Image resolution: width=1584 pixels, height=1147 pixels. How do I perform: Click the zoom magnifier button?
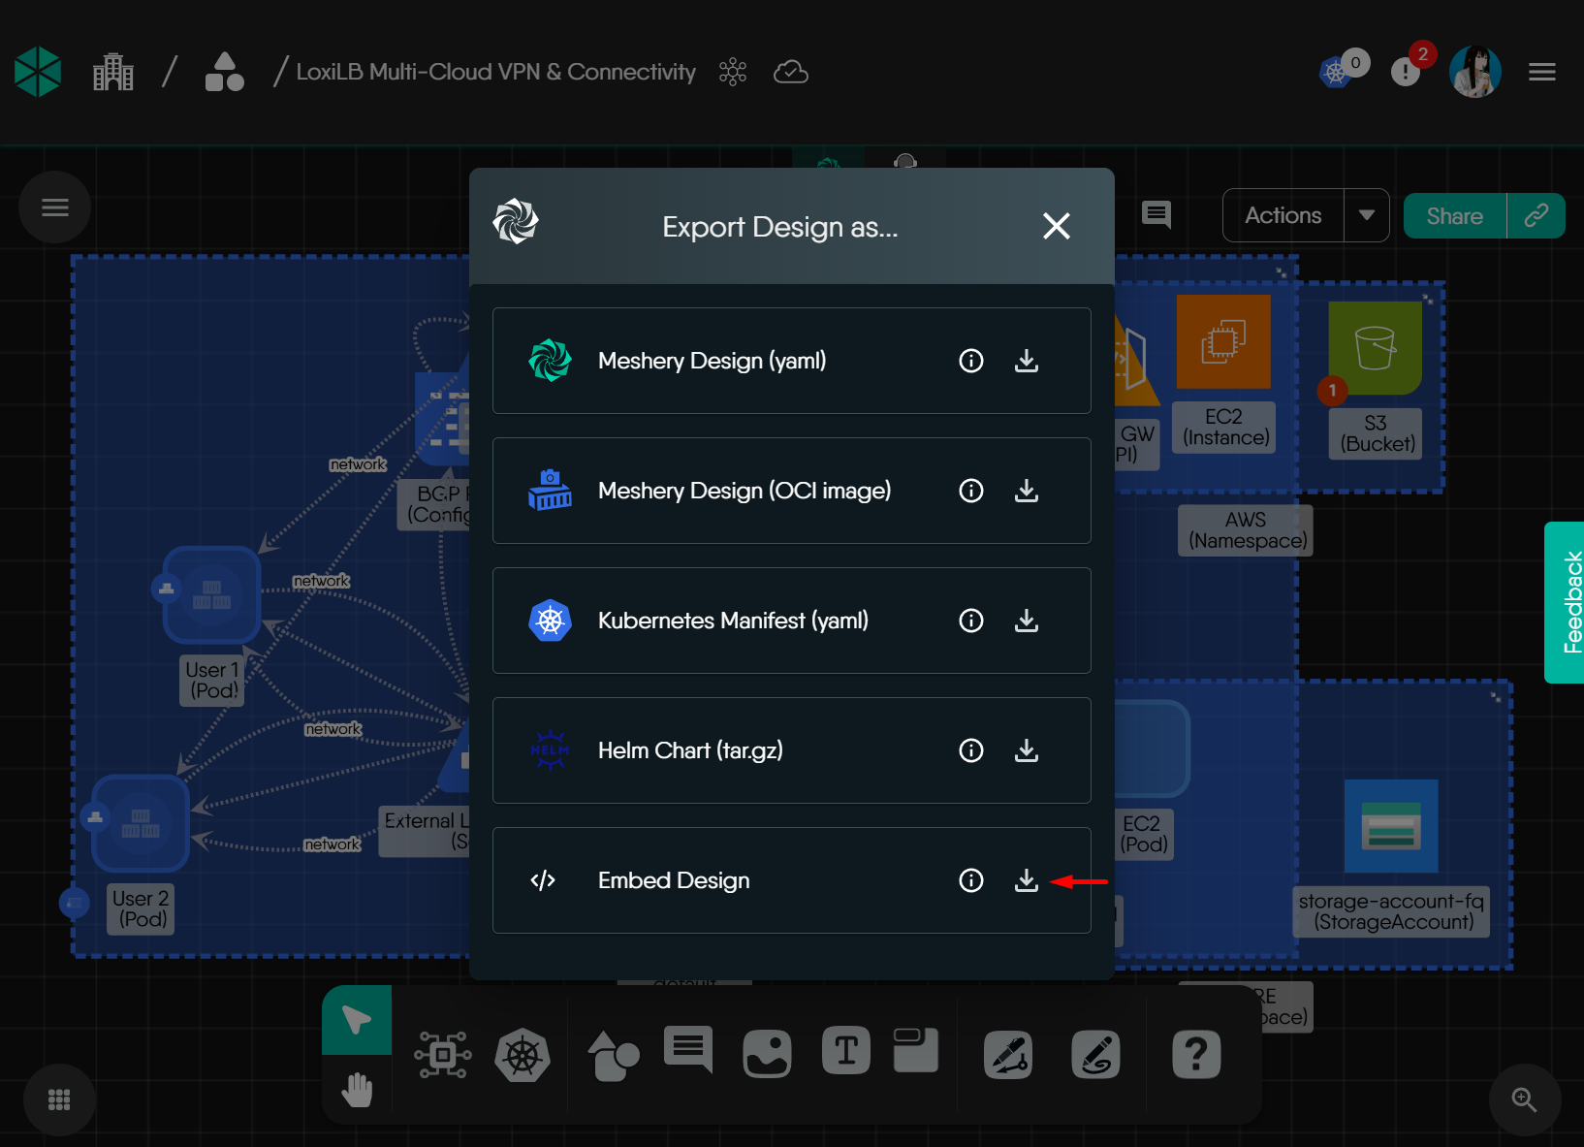(x=1525, y=1099)
